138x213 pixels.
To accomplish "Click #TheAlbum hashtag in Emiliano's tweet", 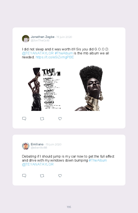I will [98, 160].
